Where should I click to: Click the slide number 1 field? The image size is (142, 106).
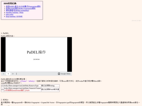pos(8,74)
